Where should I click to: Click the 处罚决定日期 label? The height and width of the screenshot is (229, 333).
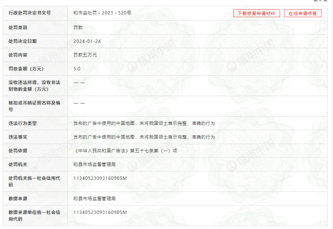(x=23, y=41)
